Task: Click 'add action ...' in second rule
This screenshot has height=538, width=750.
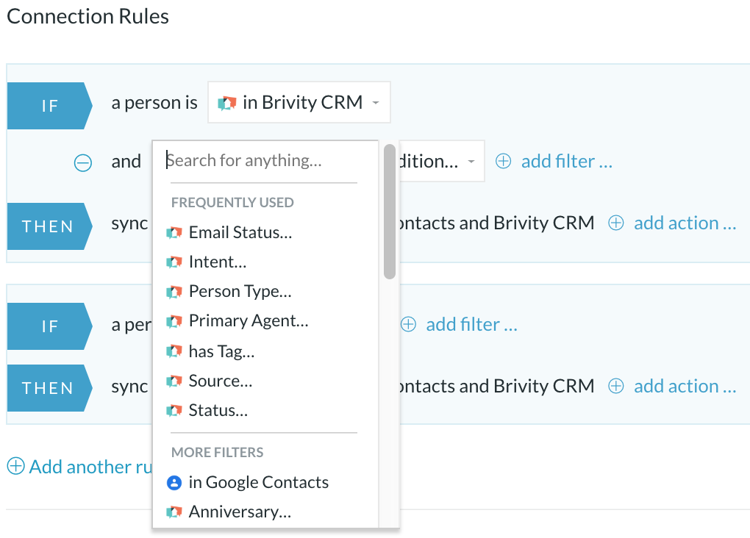Action: (x=685, y=387)
